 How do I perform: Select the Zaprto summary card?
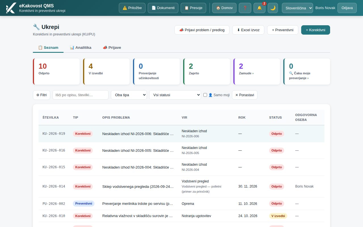206,72
